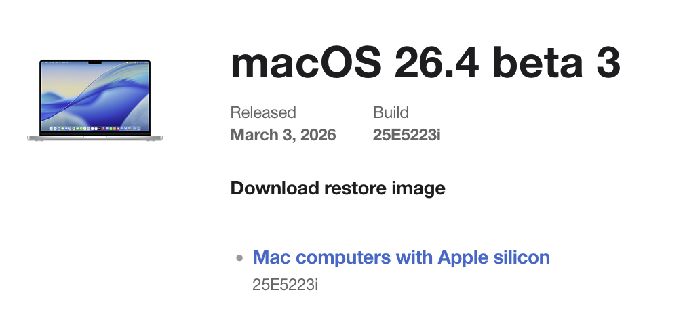Image resolution: width=685 pixels, height=332 pixels.
Task: Click the MacBook Pro product image
Action: click(95, 100)
